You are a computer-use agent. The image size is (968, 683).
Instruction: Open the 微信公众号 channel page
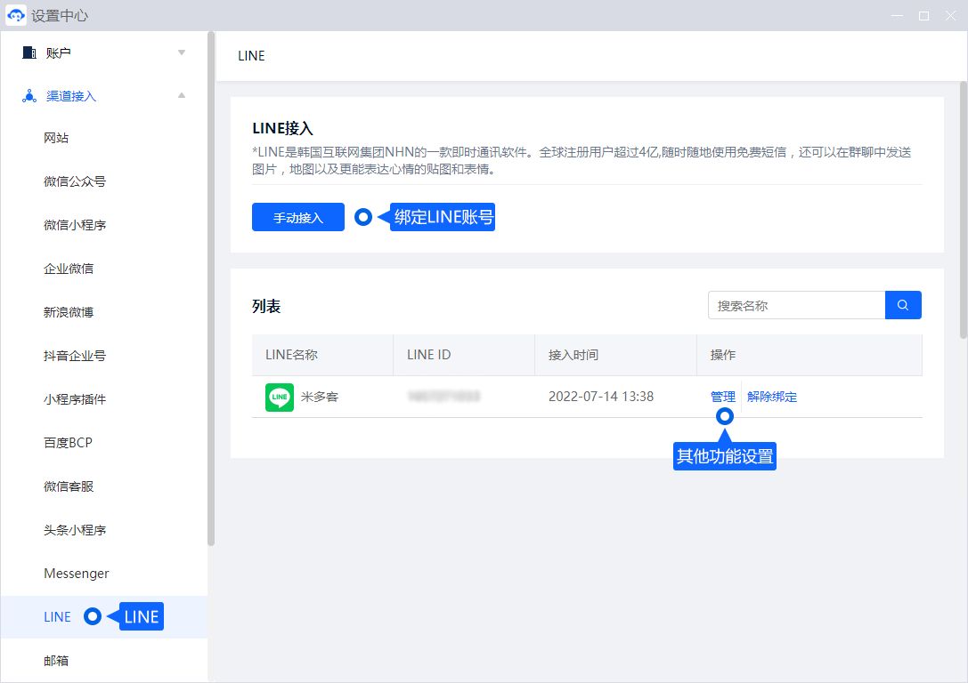75,181
